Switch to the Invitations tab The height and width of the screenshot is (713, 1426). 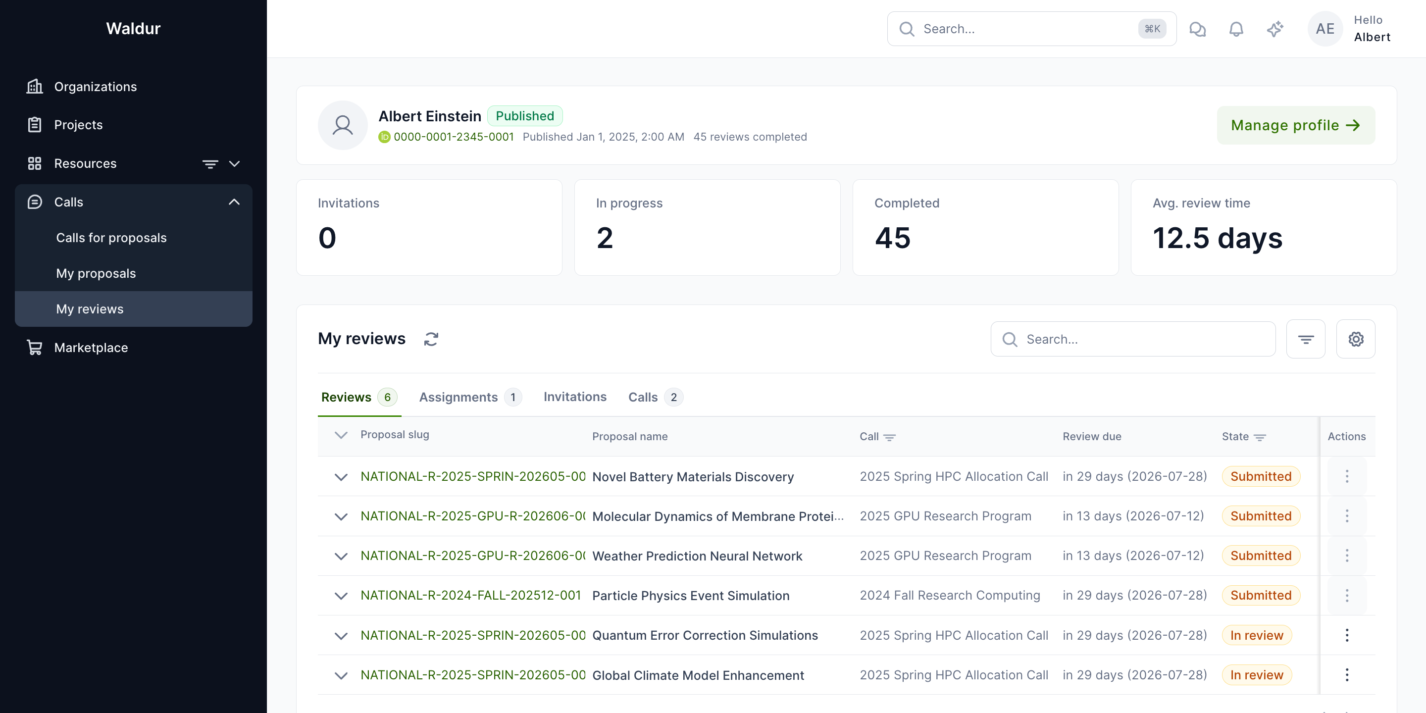coord(574,397)
